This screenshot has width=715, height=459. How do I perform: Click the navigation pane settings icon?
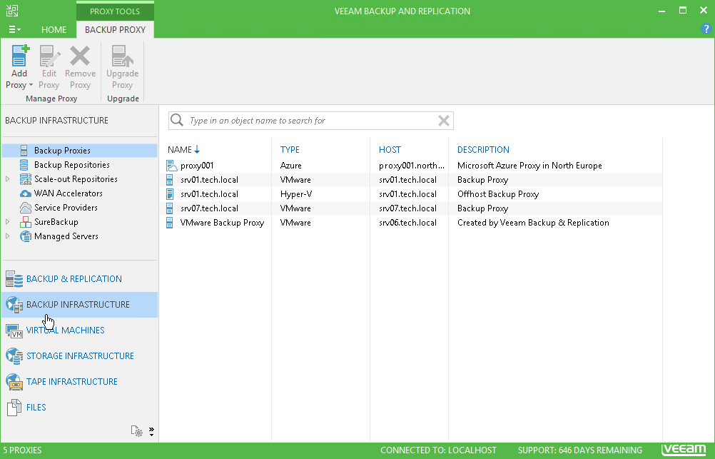[x=137, y=430]
